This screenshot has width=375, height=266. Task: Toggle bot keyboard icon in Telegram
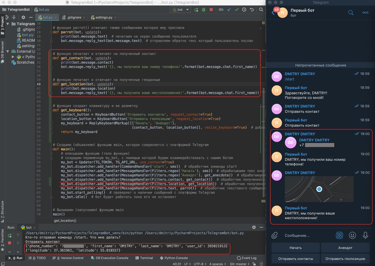[339, 235]
